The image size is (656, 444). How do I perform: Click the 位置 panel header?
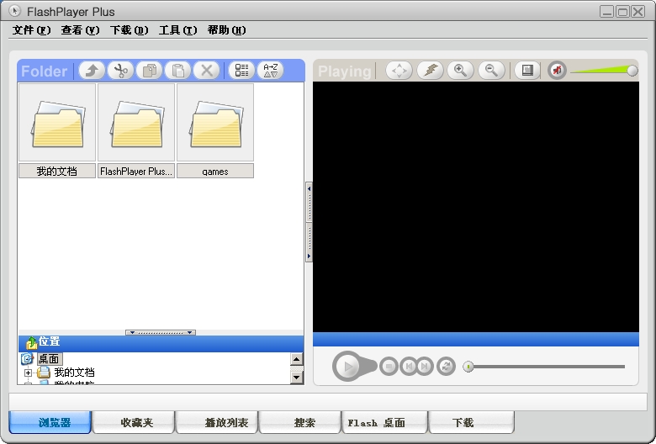click(161, 343)
